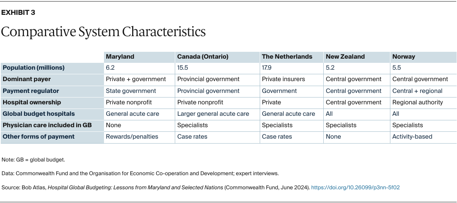Click the Canada (Ontario) column header

click(203, 56)
